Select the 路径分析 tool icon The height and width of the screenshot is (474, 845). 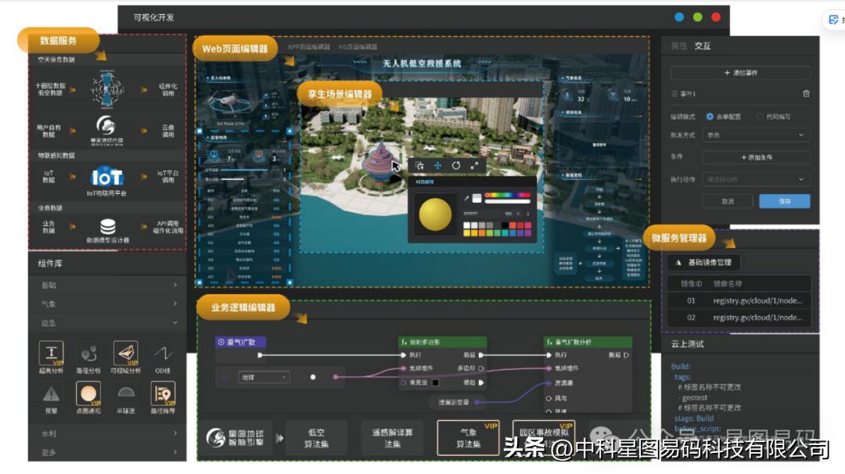point(88,354)
